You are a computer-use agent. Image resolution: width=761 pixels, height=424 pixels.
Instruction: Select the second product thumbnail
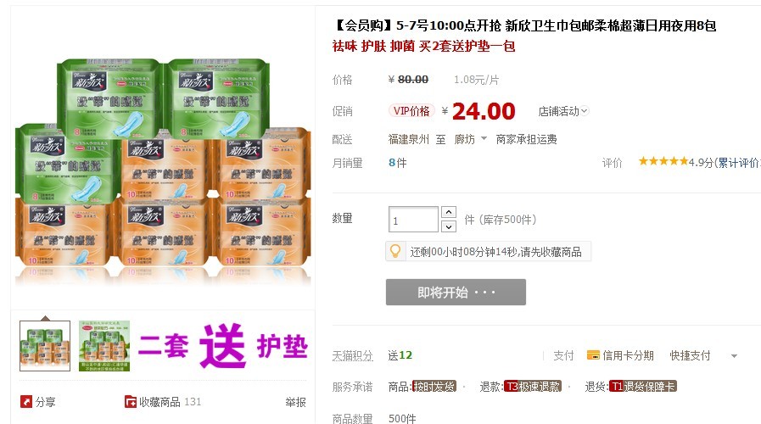point(104,346)
